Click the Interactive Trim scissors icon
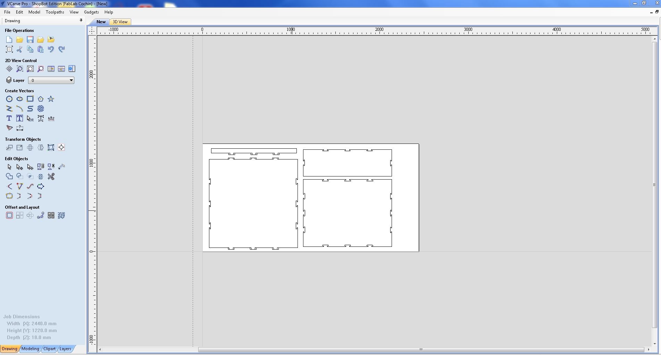The width and height of the screenshot is (661, 355). click(51, 177)
